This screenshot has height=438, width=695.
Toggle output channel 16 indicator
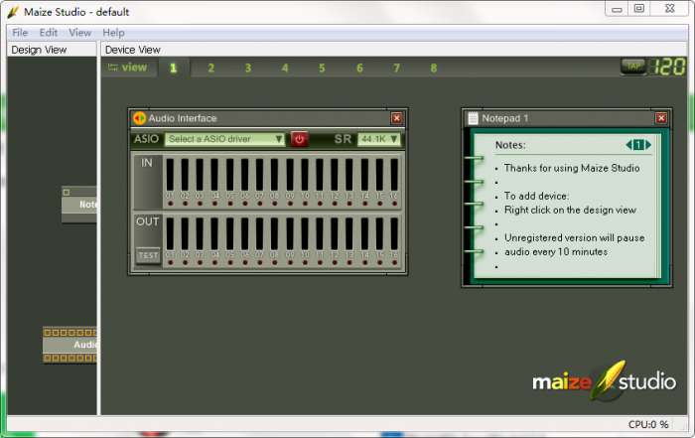point(394,263)
